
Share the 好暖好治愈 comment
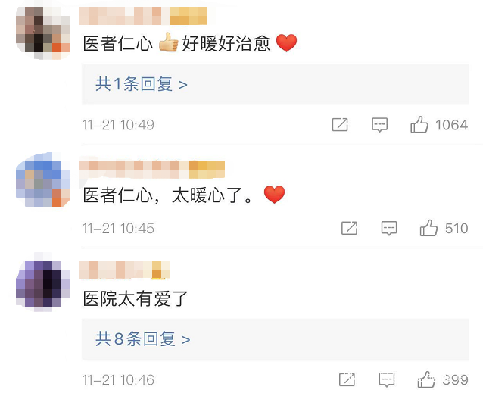340,125
